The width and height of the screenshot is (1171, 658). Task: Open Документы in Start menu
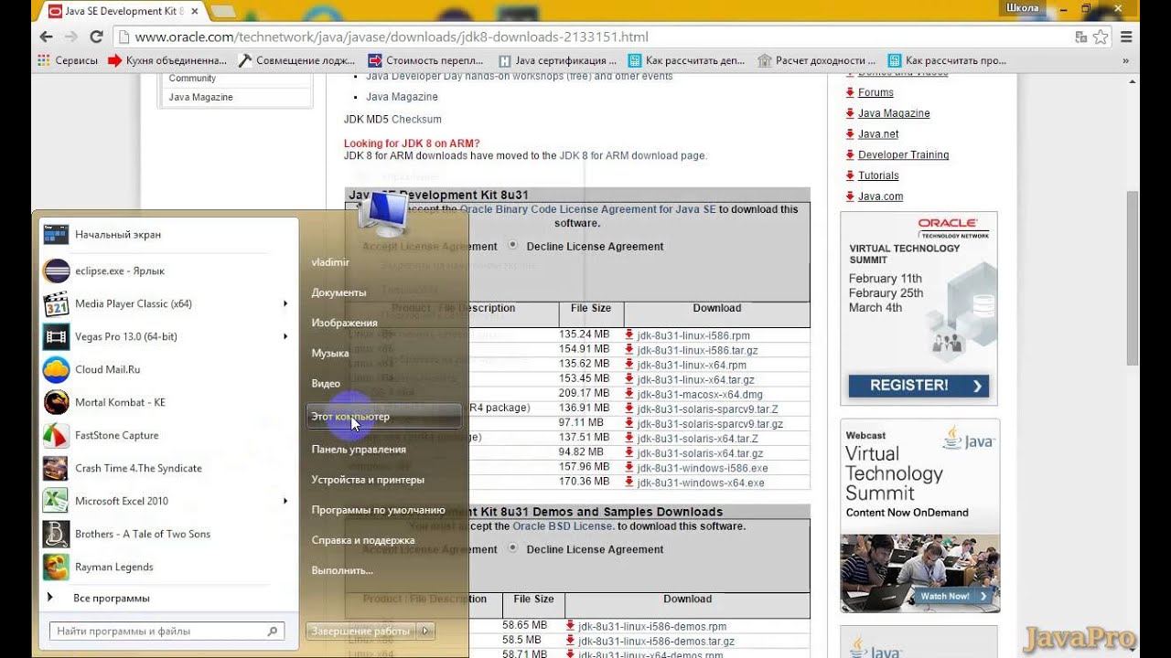click(x=338, y=292)
